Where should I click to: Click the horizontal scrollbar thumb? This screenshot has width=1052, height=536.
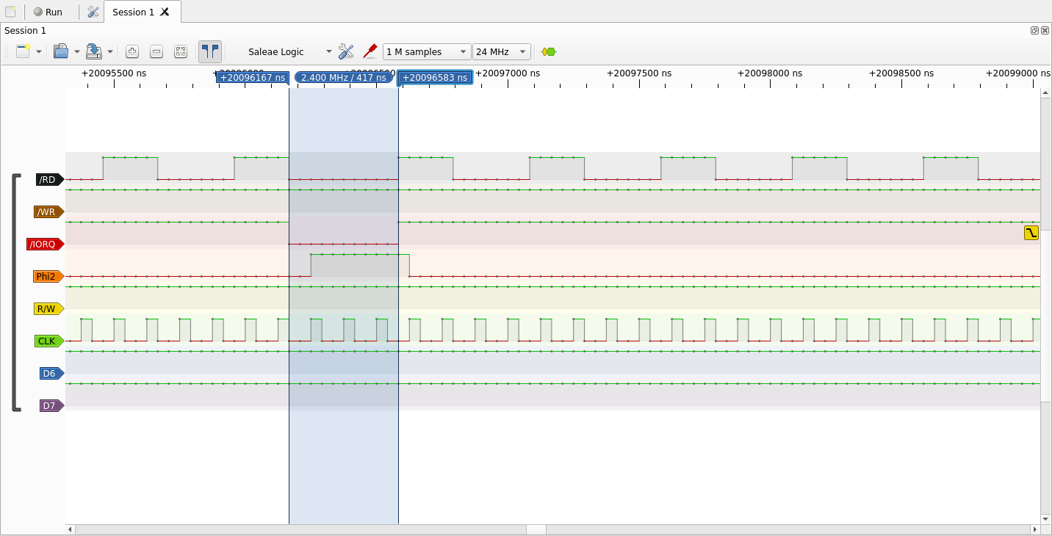pyautogui.click(x=536, y=529)
